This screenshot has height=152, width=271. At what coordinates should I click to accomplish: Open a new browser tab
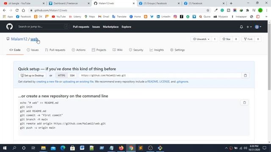tap(231, 3)
